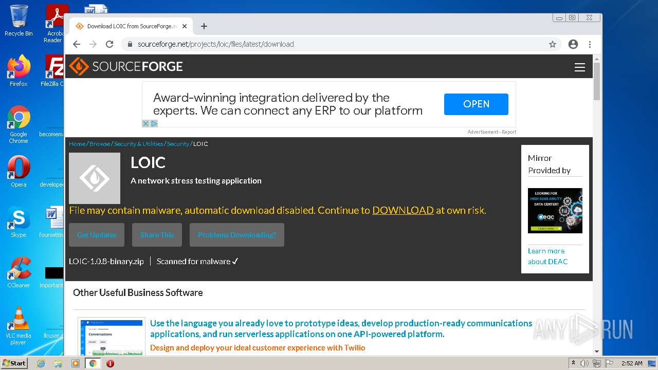Select Google Chrome desktop shortcut
The height and width of the screenshot is (370, 658).
click(x=19, y=124)
